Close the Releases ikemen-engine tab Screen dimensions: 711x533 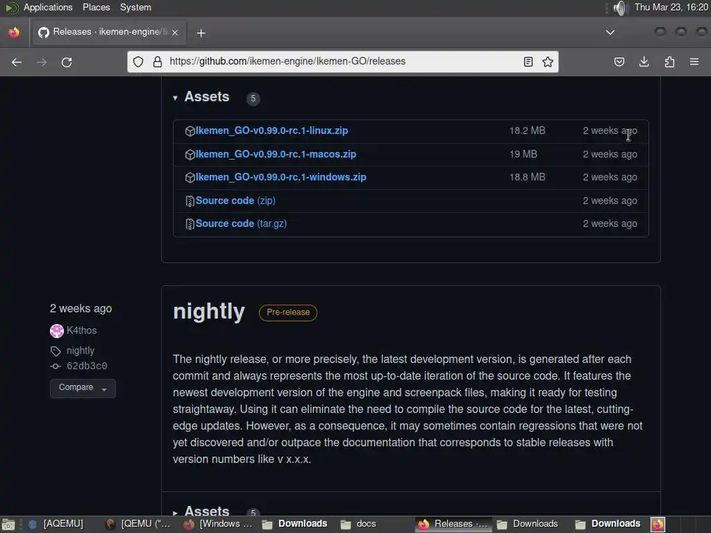(175, 33)
